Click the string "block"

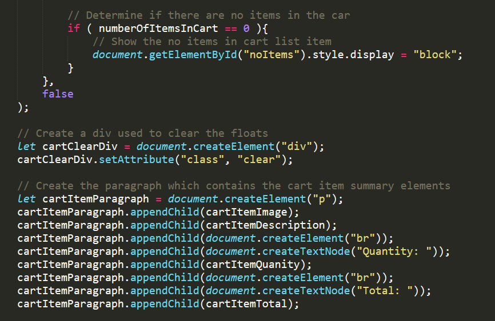(x=435, y=55)
